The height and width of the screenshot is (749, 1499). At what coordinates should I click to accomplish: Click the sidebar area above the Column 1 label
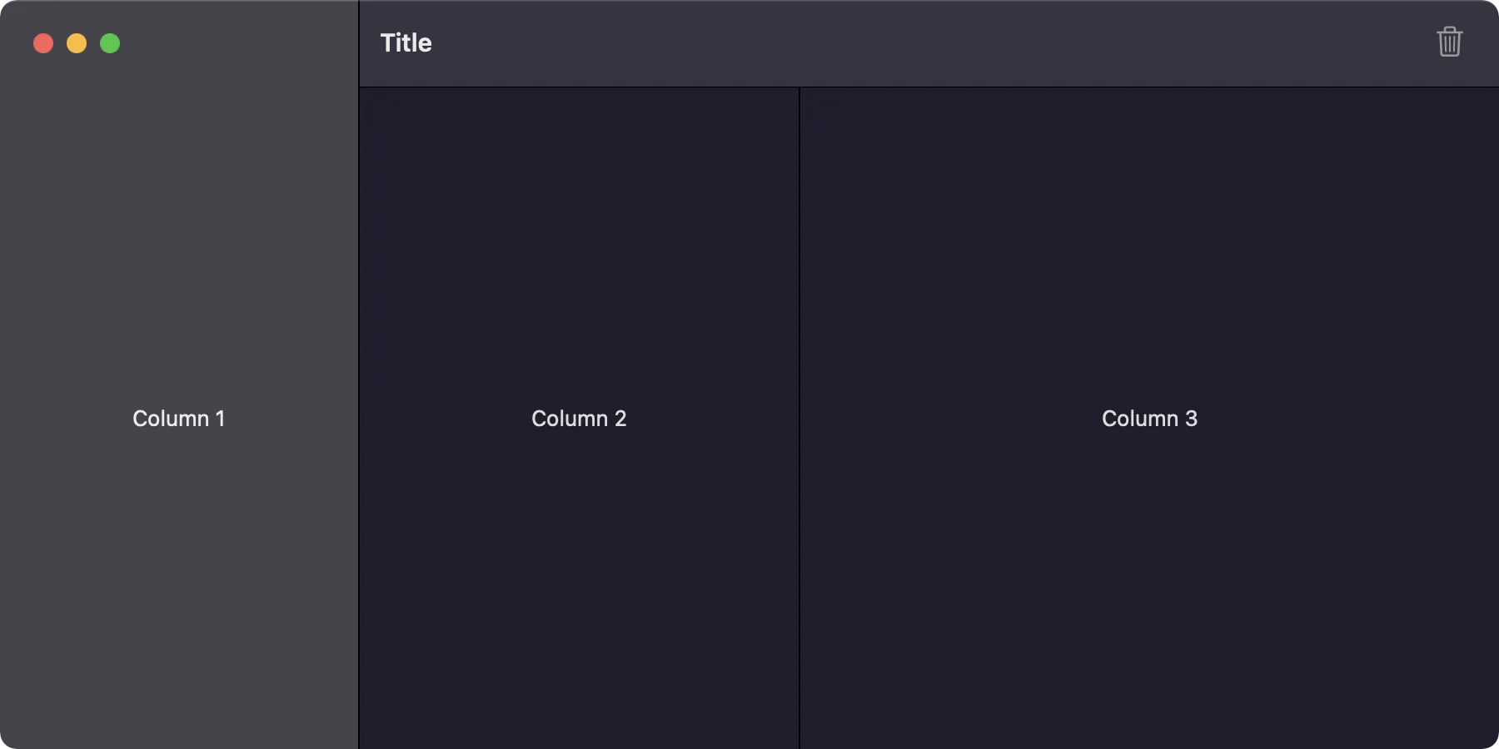click(178, 233)
